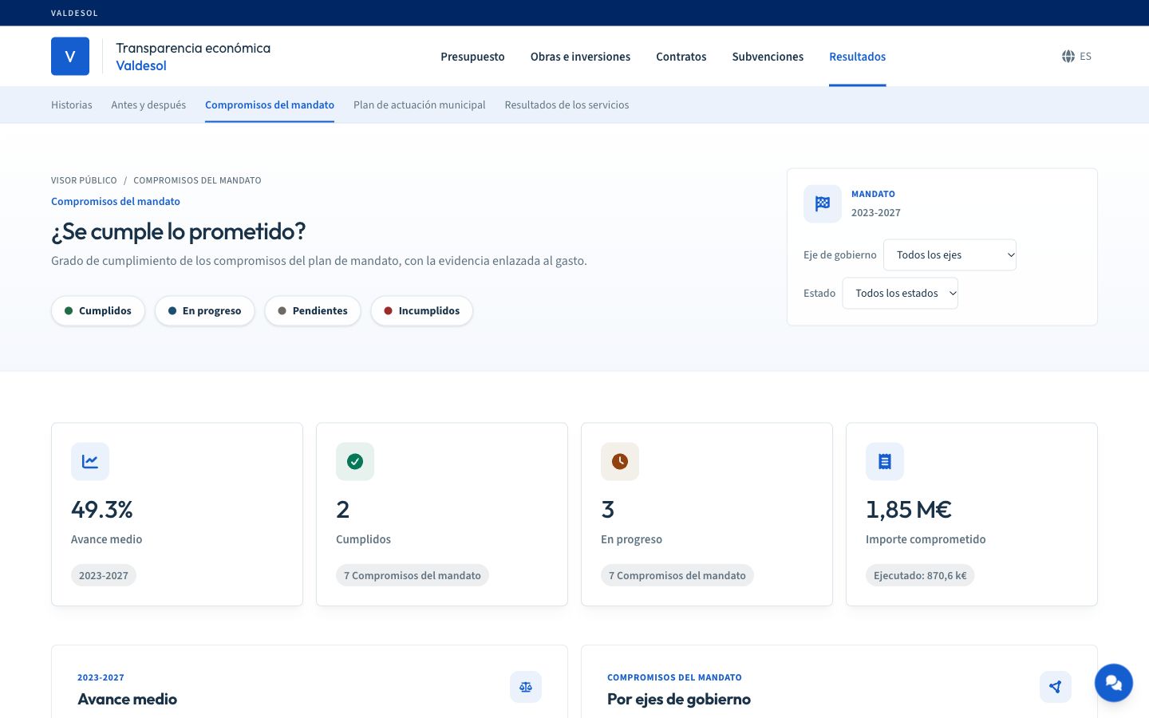Click the globe language icon
The height and width of the screenshot is (718, 1149).
click(1068, 57)
